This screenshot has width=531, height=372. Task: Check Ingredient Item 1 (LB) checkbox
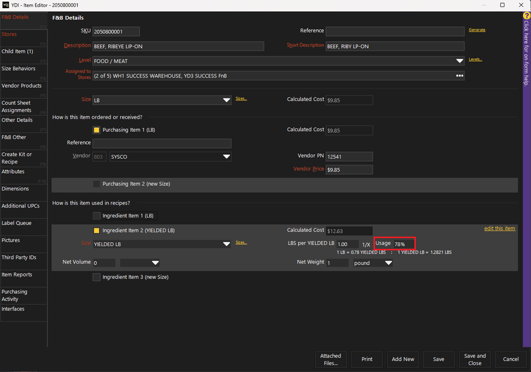pos(97,216)
